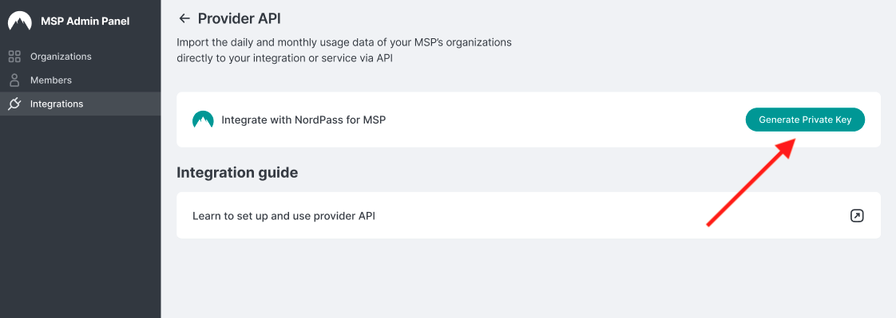Open the external link icon for integration guide
The width and height of the screenshot is (896, 318).
(x=857, y=216)
